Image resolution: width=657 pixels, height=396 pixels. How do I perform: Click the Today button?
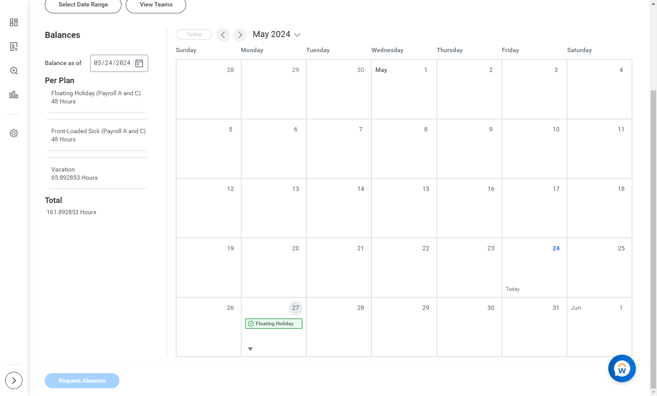tap(194, 34)
